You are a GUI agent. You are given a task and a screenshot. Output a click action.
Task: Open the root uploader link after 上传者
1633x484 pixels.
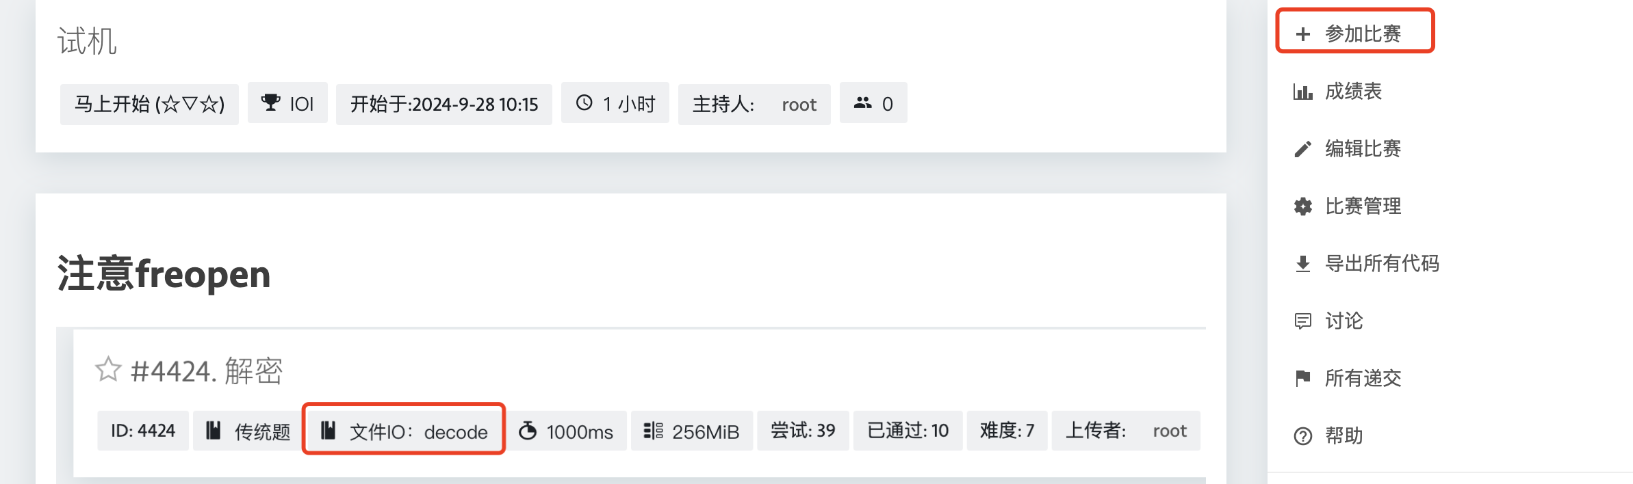click(x=1170, y=431)
